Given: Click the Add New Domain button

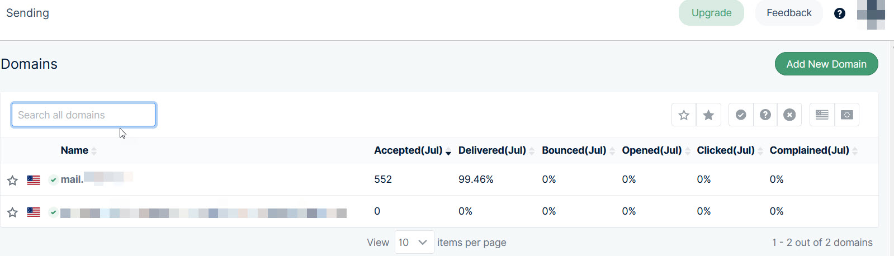Looking at the screenshot, I should point(826,64).
